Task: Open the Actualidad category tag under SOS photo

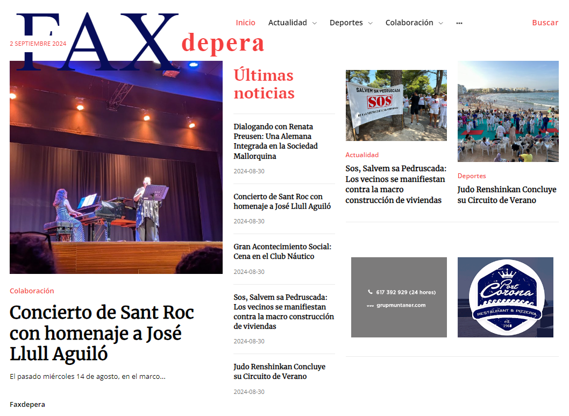Action: click(x=362, y=155)
